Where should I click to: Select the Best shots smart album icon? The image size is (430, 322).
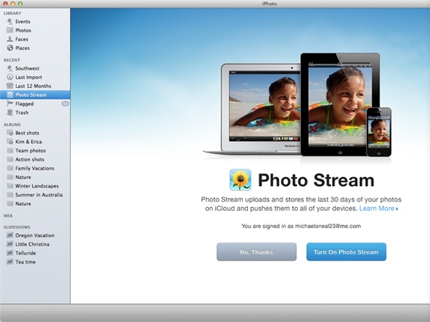(10, 133)
